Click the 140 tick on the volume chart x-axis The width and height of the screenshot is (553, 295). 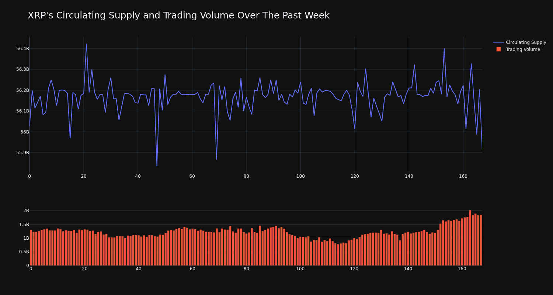pyautogui.click(x=408, y=269)
